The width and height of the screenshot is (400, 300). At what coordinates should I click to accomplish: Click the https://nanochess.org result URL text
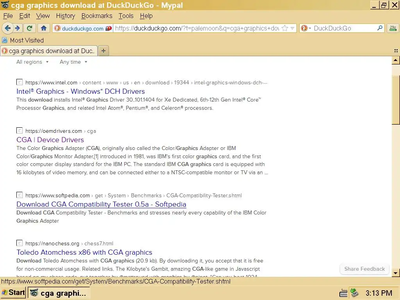tap(52, 244)
